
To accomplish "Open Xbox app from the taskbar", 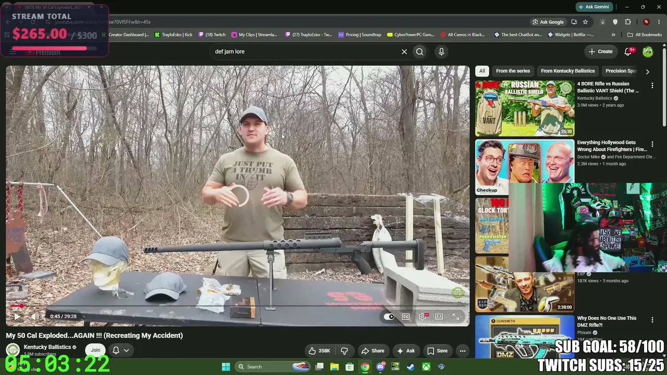I will (426, 367).
